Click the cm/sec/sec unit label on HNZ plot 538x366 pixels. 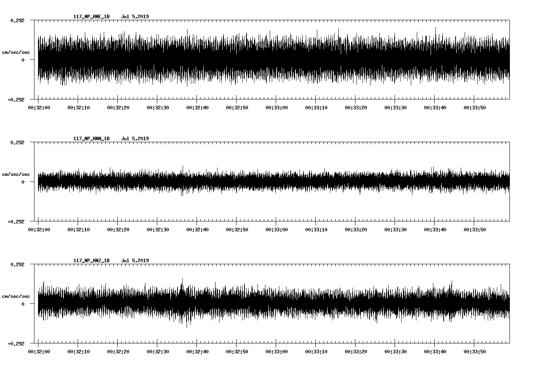pyautogui.click(x=16, y=296)
